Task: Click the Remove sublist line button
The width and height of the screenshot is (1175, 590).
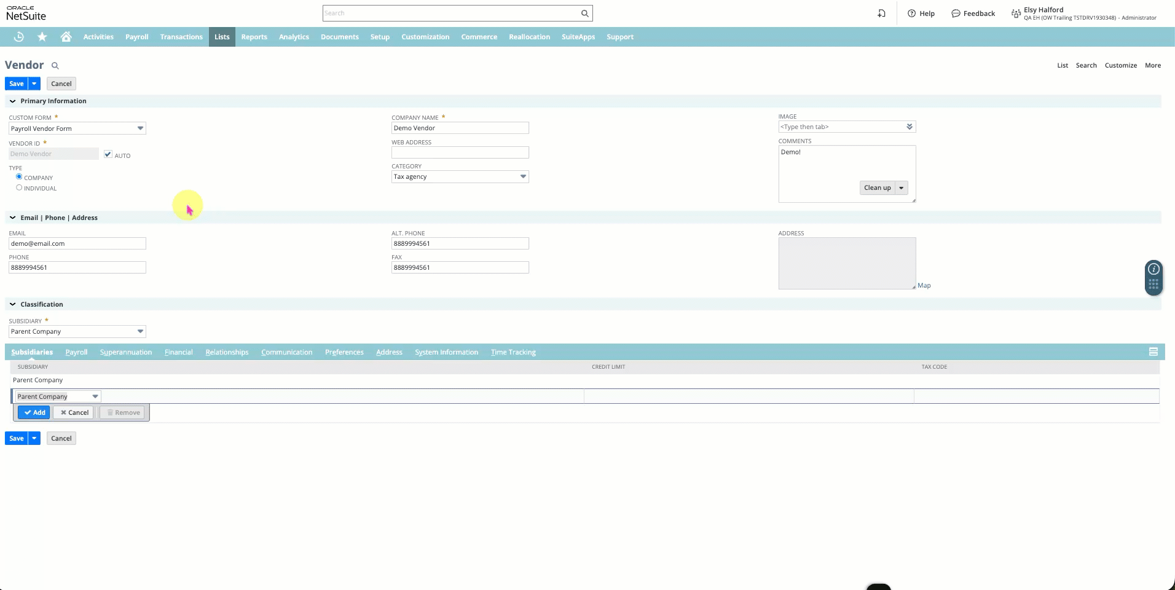Action: tap(123, 412)
